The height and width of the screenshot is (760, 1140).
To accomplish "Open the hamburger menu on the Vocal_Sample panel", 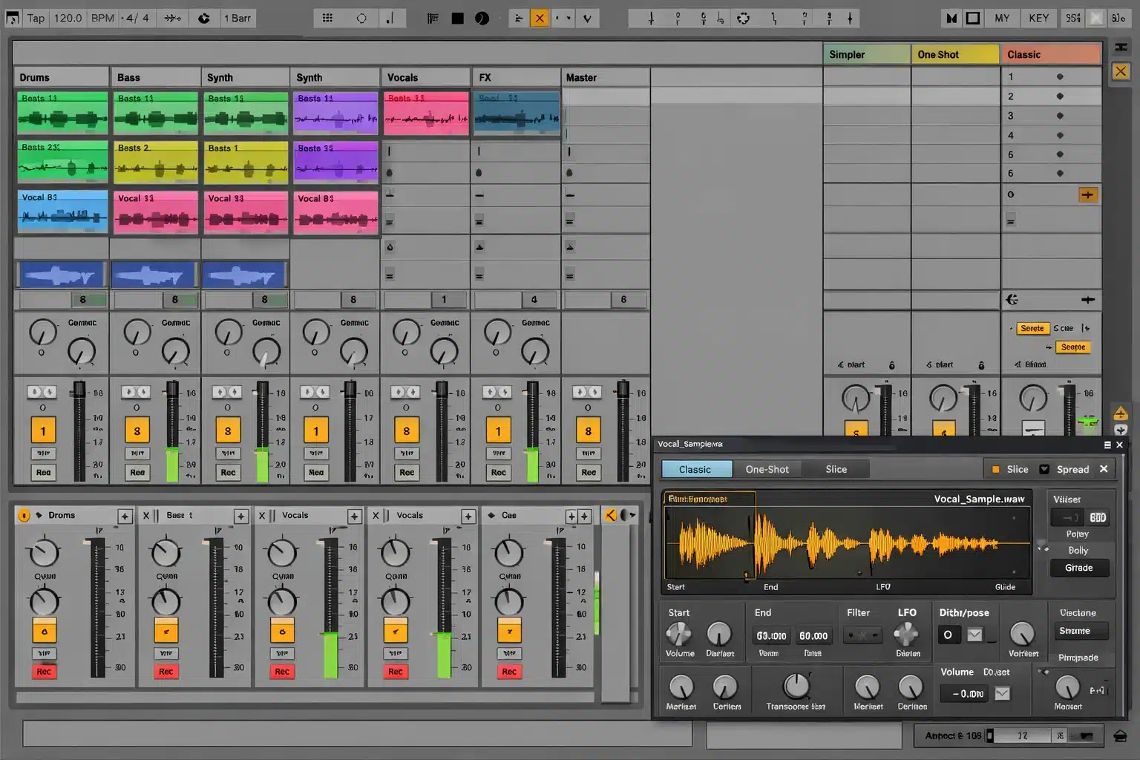I will 1106,444.
